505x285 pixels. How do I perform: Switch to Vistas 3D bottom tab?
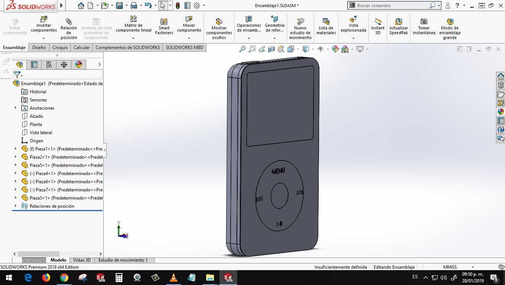82,260
